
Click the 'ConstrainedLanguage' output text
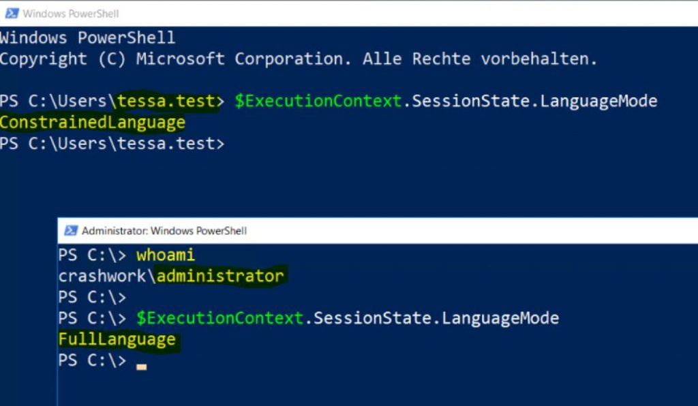tap(93, 123)
